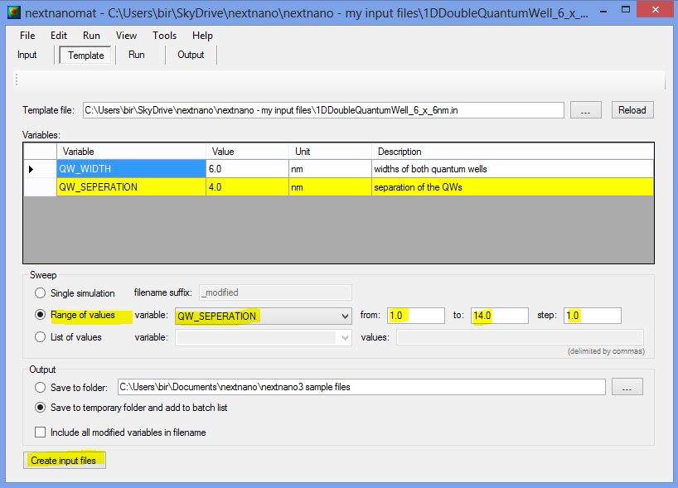Enable Save to folder output option
678x488 pixels.
[40, 387]
